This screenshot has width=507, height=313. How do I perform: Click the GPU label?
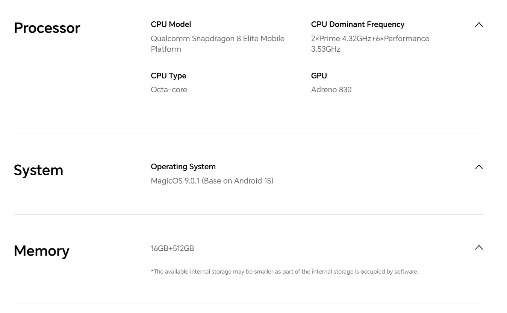[319, 76]
